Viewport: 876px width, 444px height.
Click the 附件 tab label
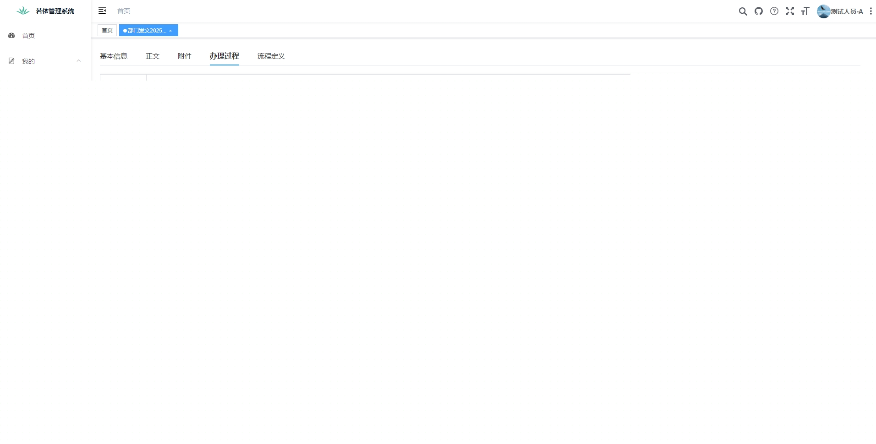[x=185, y=56]
